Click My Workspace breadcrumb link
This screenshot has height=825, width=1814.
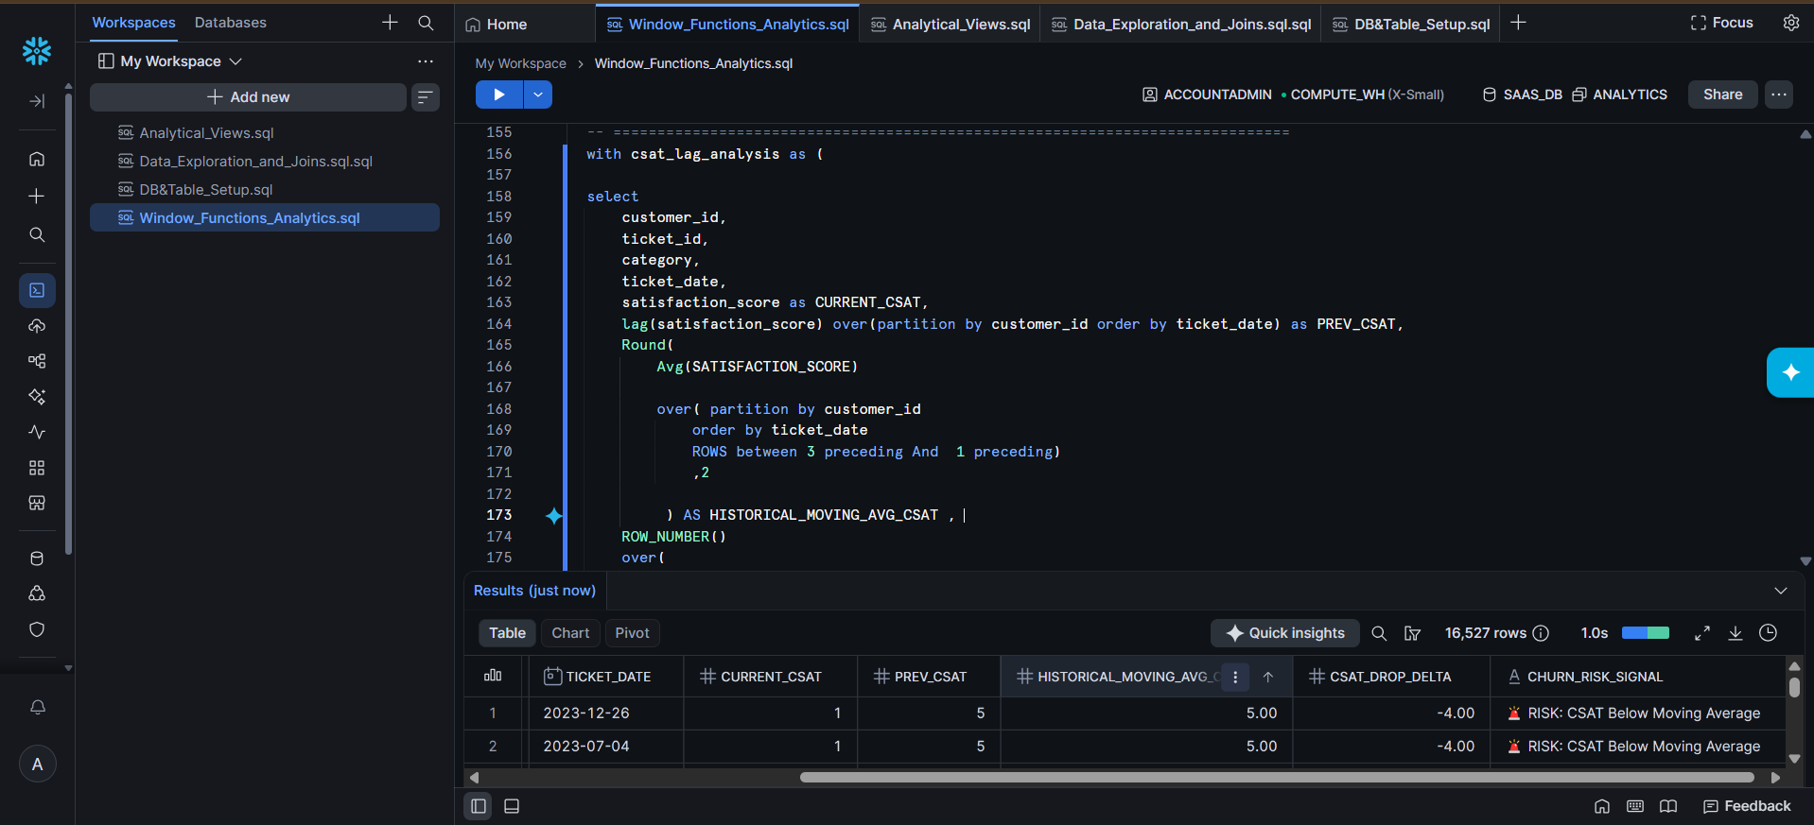click(x=520, y=63)
